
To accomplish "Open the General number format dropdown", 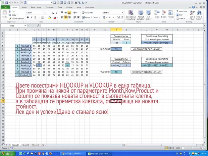I will 122,13.
